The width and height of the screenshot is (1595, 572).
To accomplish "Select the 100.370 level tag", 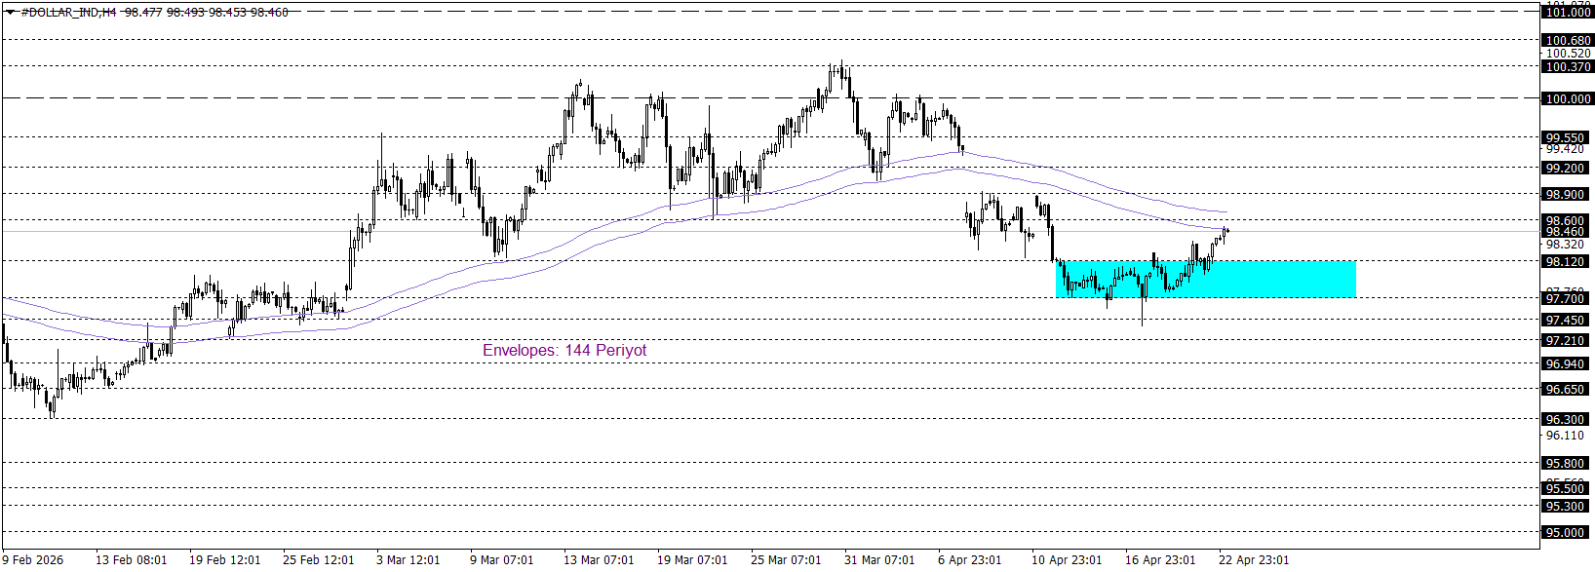I will [1568, 67].
